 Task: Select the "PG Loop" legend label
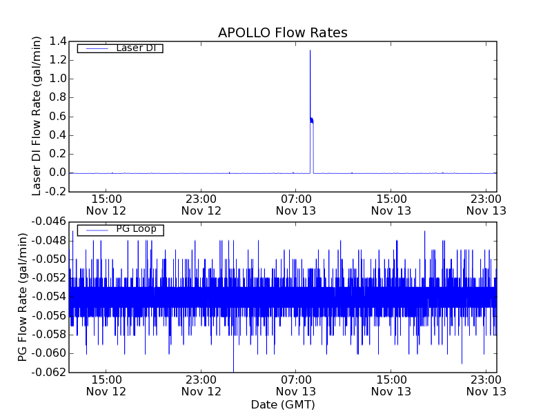(x=136, y=229)
